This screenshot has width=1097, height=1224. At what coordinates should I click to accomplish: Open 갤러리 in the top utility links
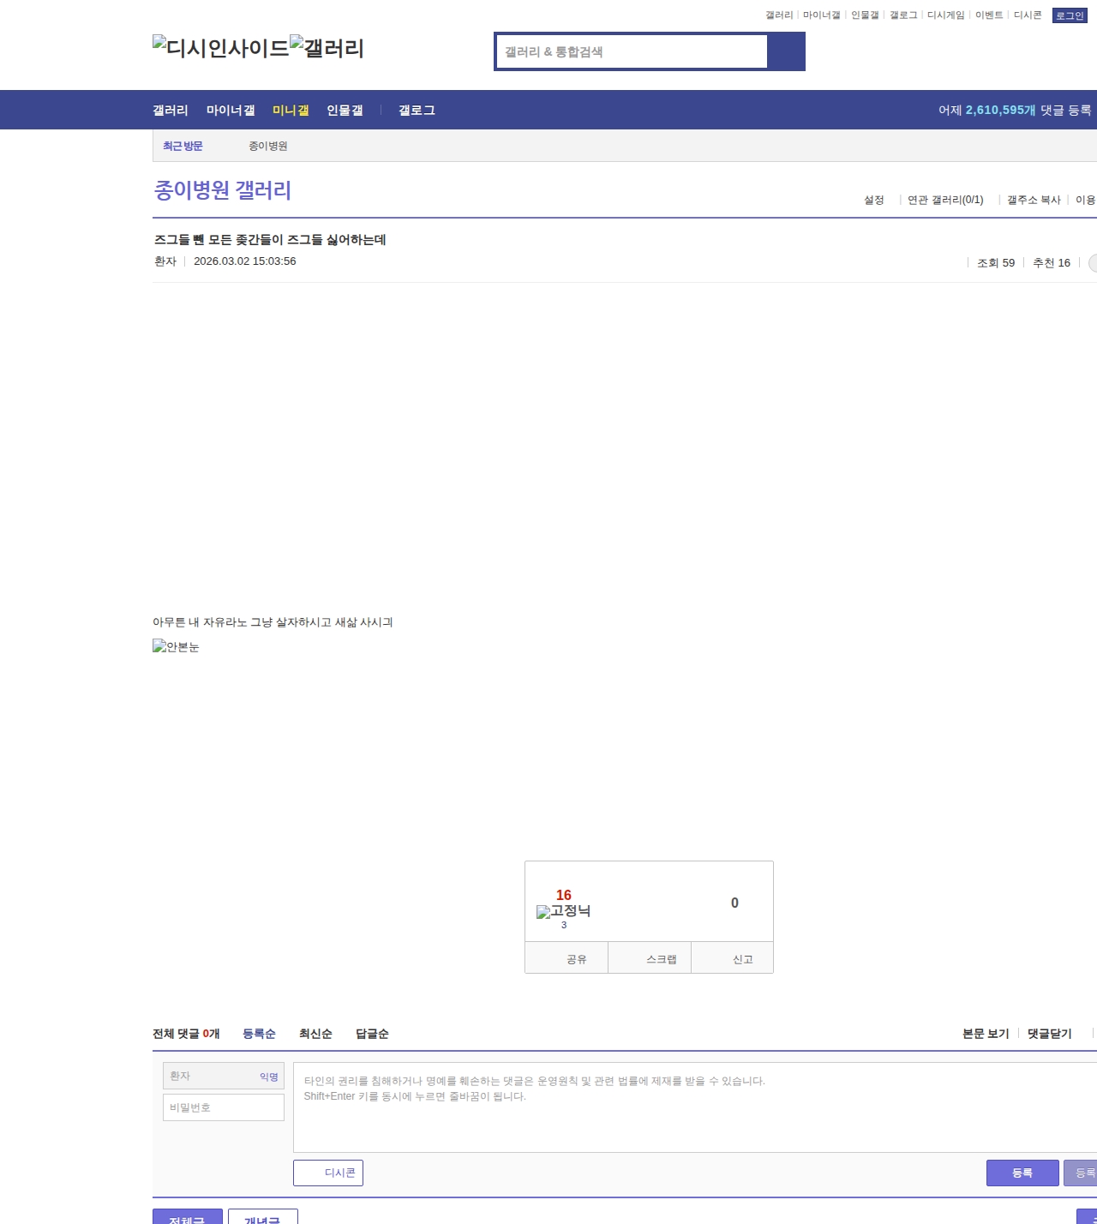click(x=779, y=15)
